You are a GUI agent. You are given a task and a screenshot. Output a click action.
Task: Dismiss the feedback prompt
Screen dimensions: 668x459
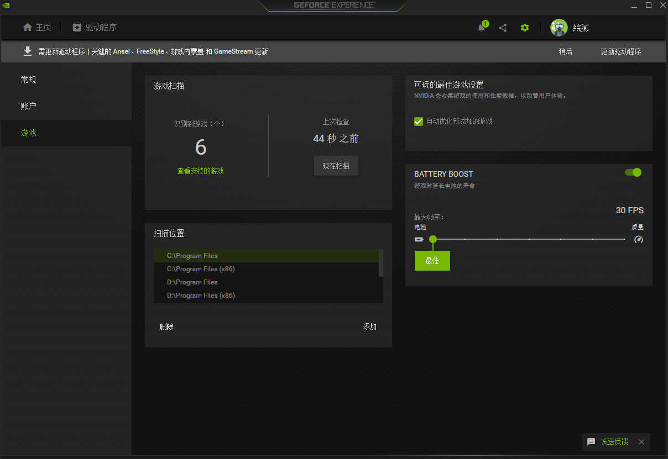tap(641, 442)
